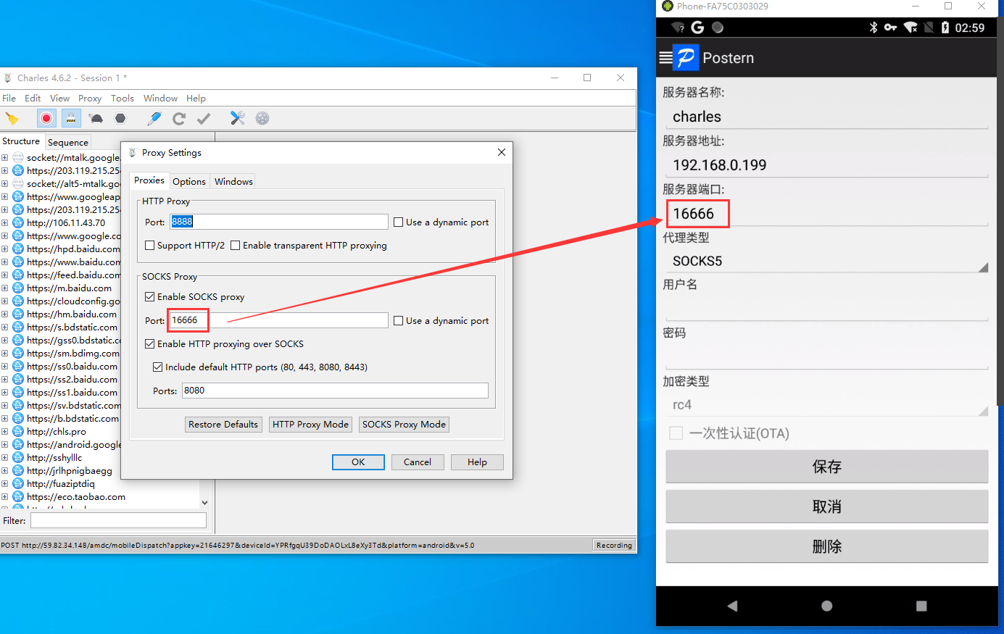Click the Postern server address field 192.168.0.199
1004x634 pixels.
tap(826, 165)
